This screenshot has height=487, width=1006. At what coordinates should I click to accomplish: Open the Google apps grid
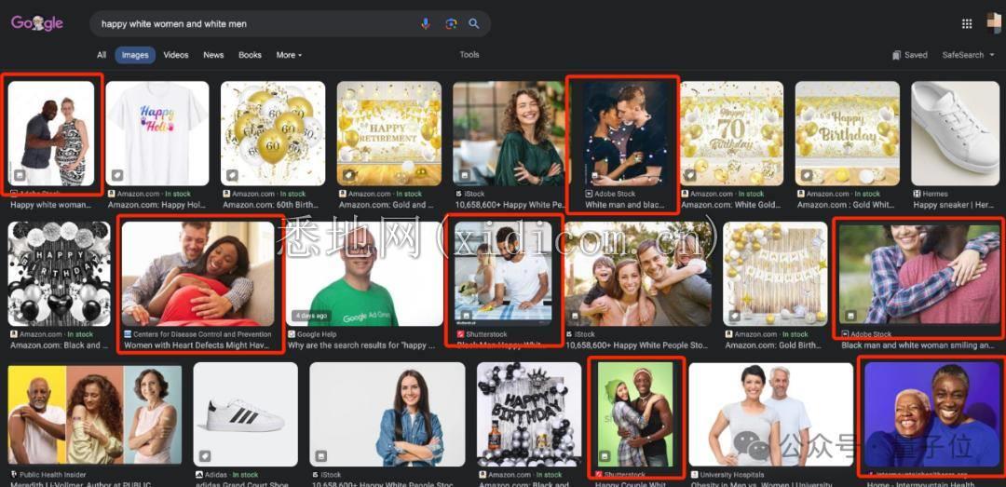point(968,23)
